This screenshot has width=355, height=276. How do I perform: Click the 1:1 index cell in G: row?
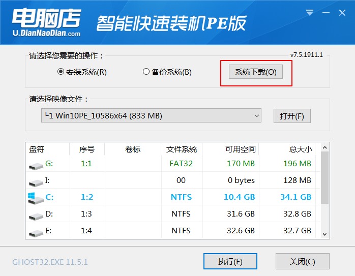coord(86,163)
